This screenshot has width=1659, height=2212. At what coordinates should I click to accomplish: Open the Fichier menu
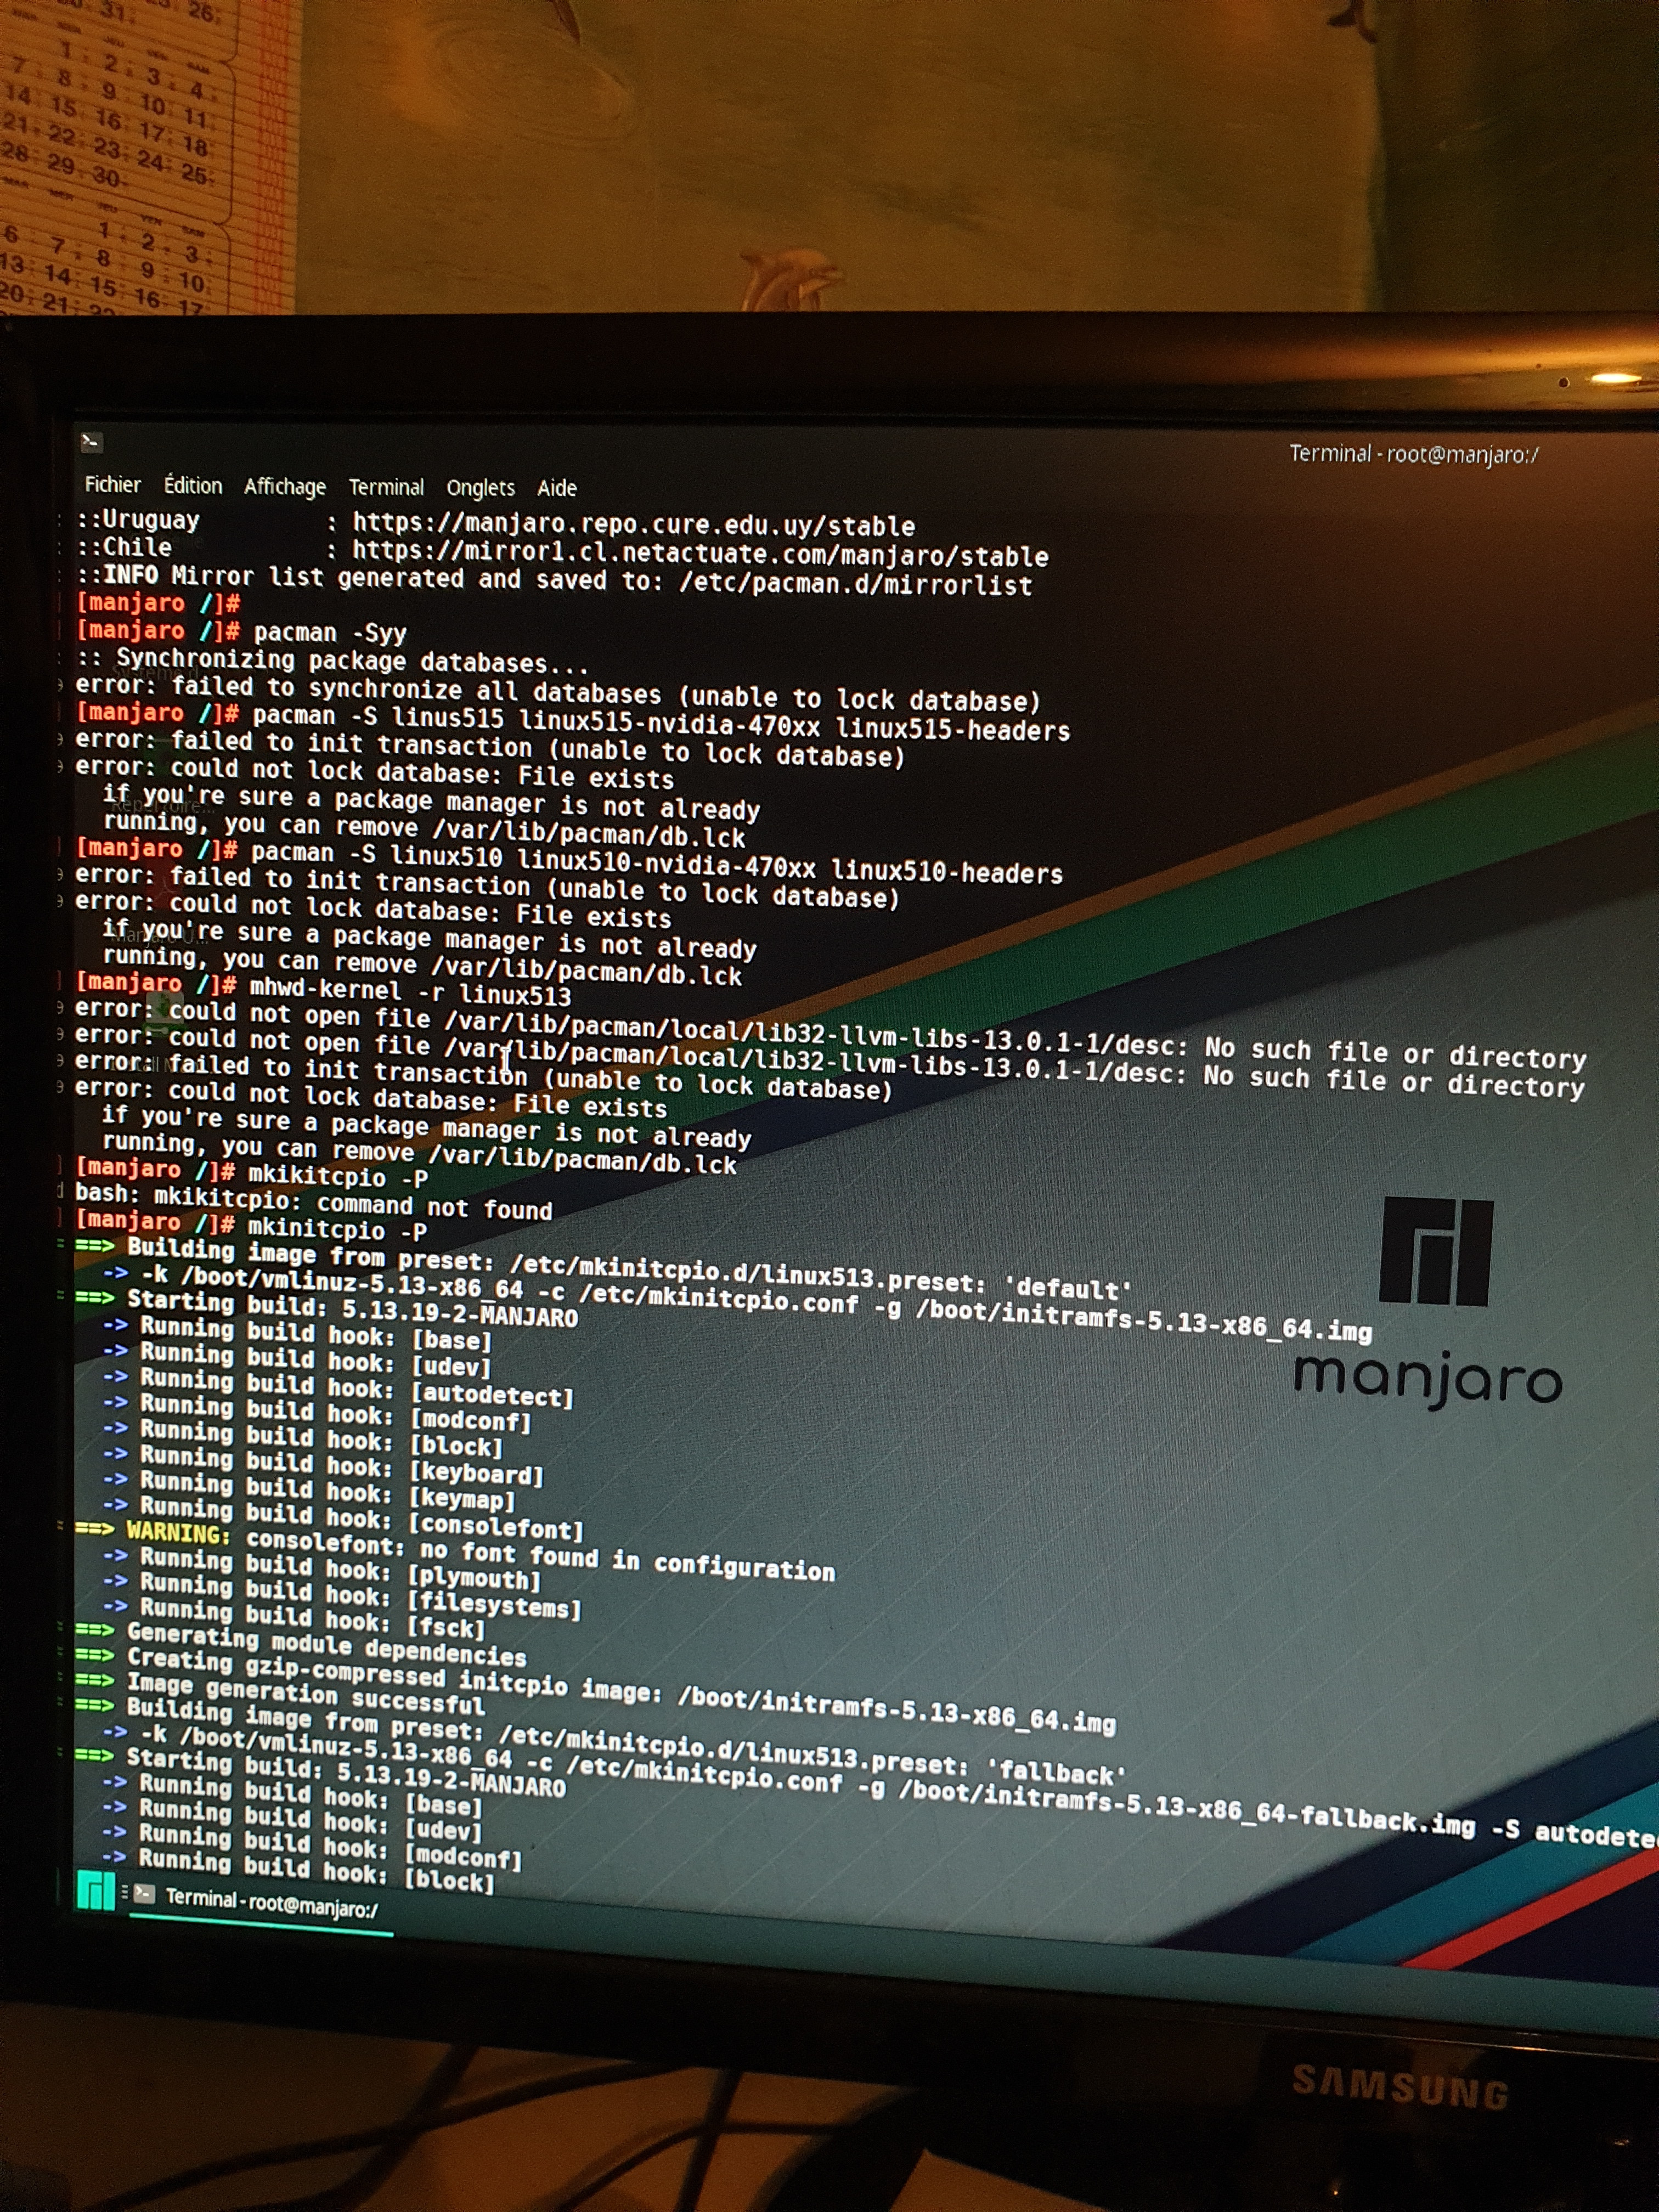[112, 485]
